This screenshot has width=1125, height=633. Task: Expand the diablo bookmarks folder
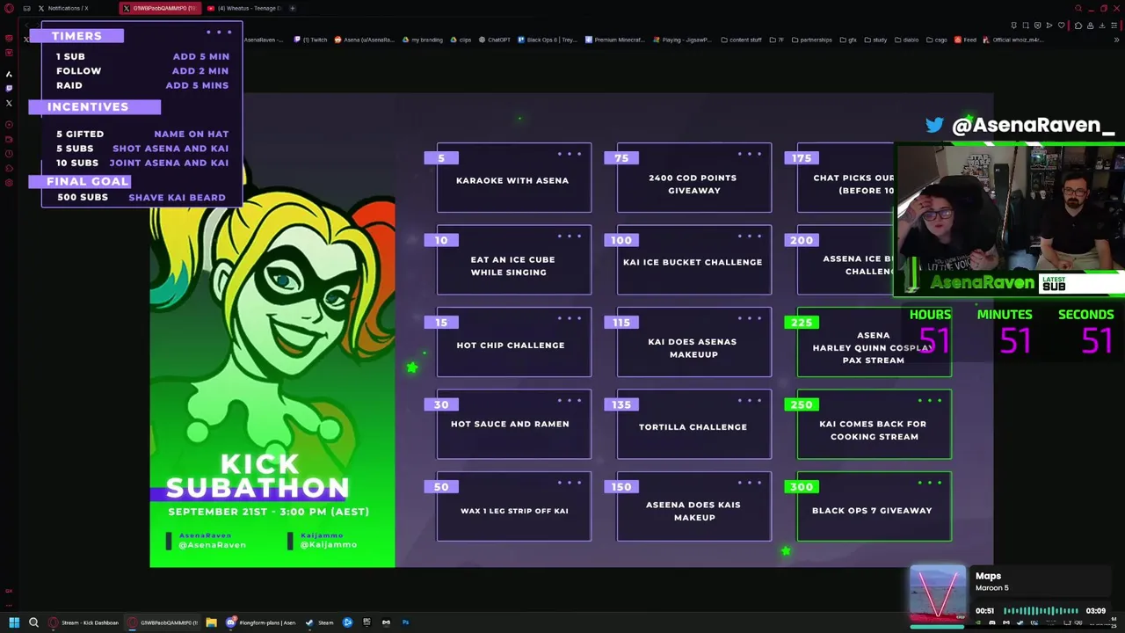pyautogui.click(x=906, y=40)
